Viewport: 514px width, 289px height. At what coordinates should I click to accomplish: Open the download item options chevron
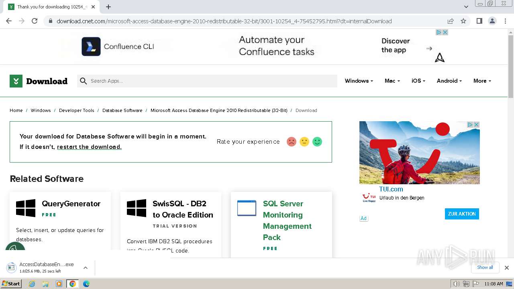point(85,268)
